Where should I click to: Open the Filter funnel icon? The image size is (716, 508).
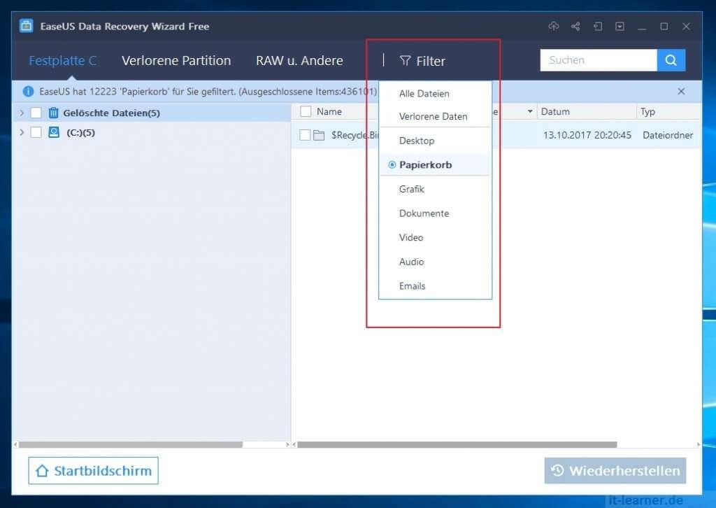[x=406, y=61]
